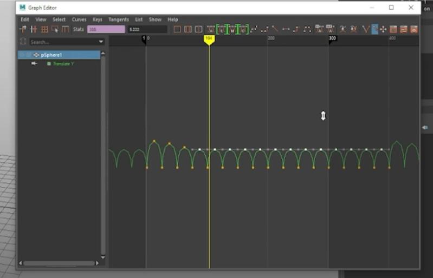Click the outliner horizontal scroll right arrow
Image resolution: width=433 pixels, height=278 pixels.
(x=97, y=263)
